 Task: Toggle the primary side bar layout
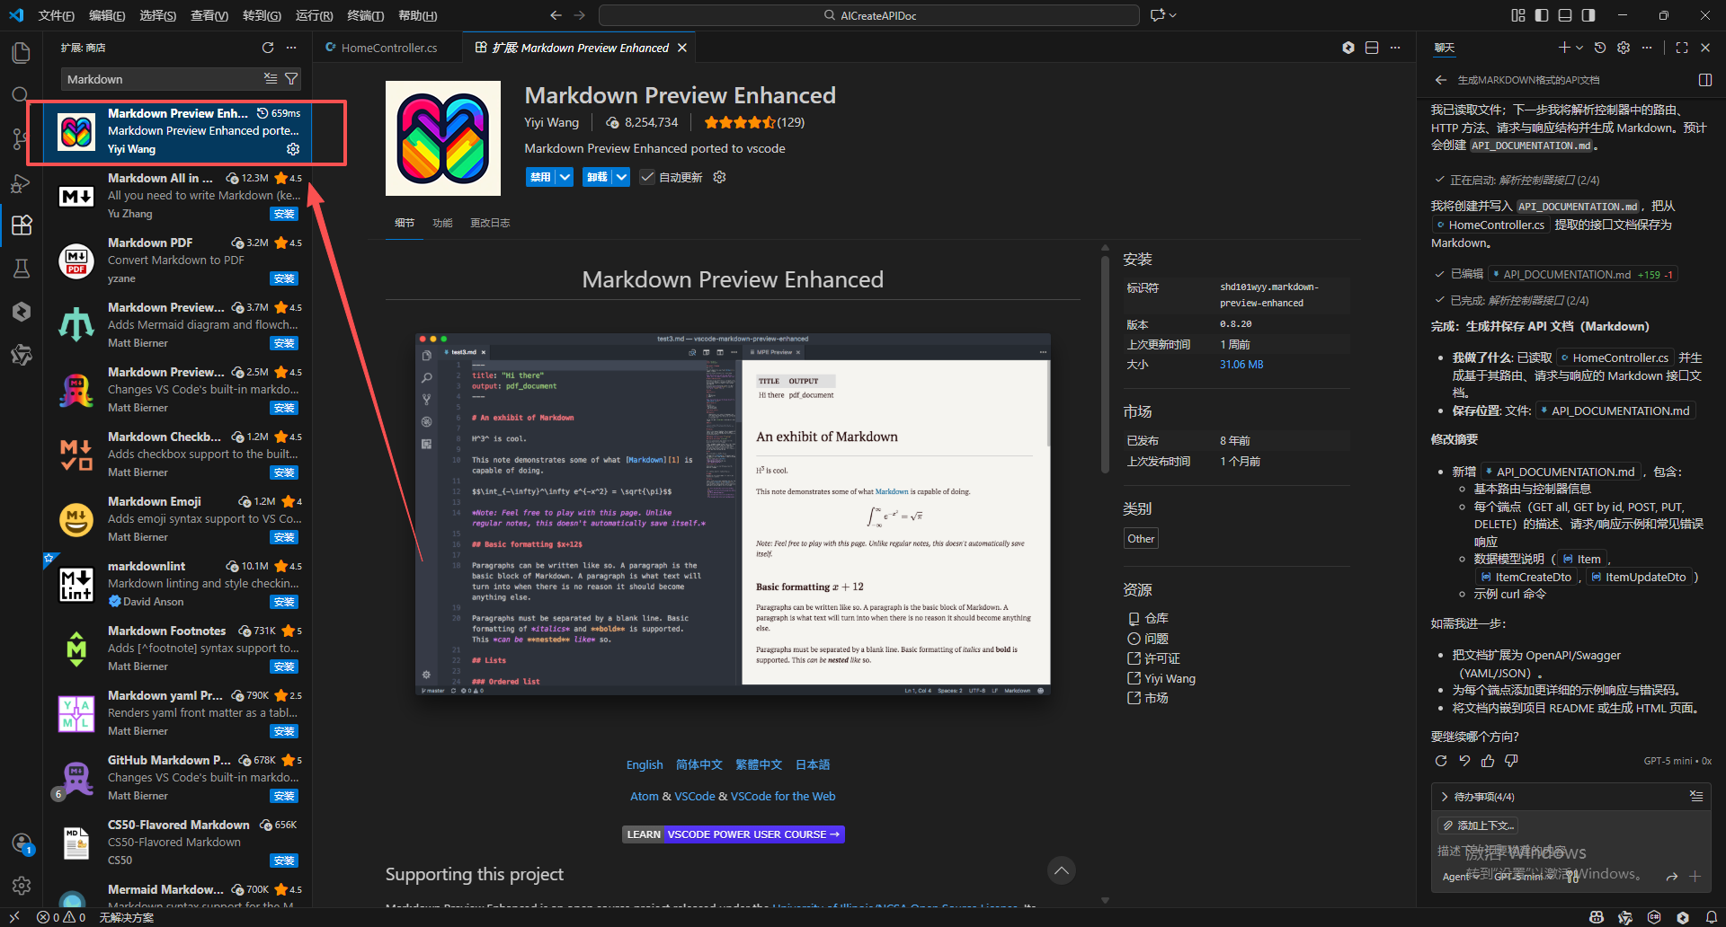click(x=1542, y=15)
